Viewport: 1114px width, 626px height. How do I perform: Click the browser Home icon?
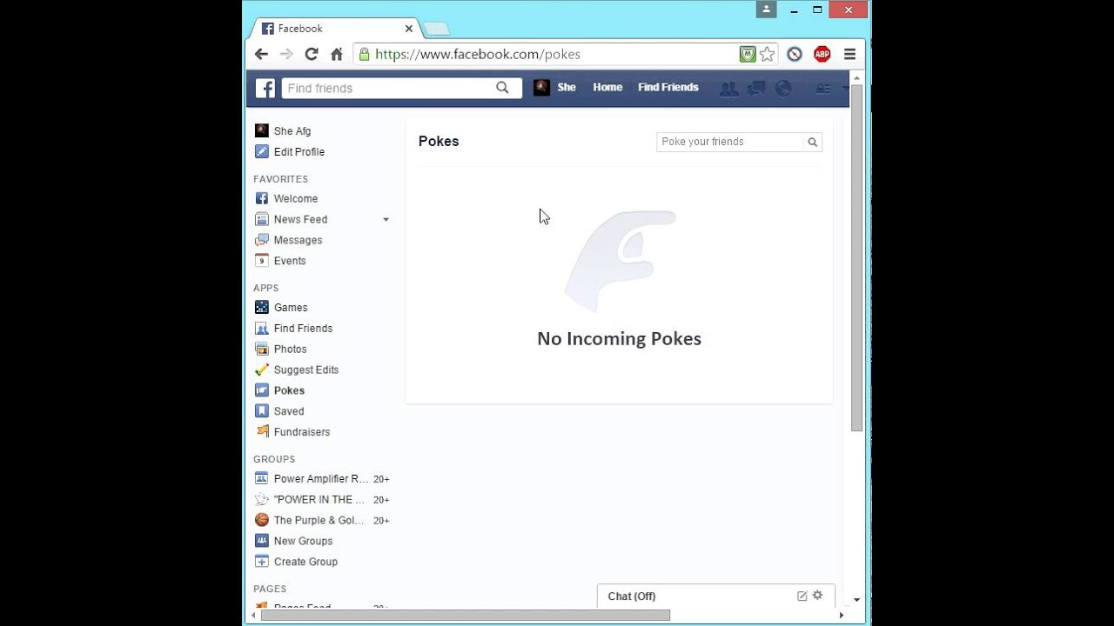337,54
